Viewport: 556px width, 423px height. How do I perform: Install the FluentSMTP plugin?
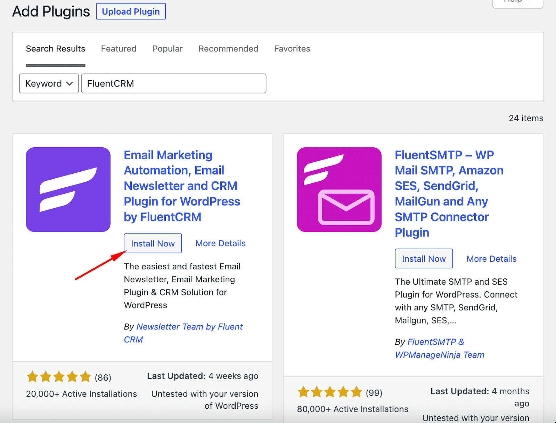click(x=424, y=259)
